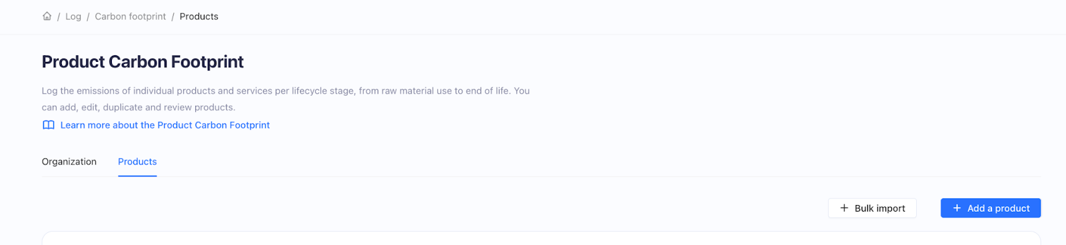Open the Log breadcrumb link
The height and width of the screenshot is (245, 1066).
[x=73, y=17]
